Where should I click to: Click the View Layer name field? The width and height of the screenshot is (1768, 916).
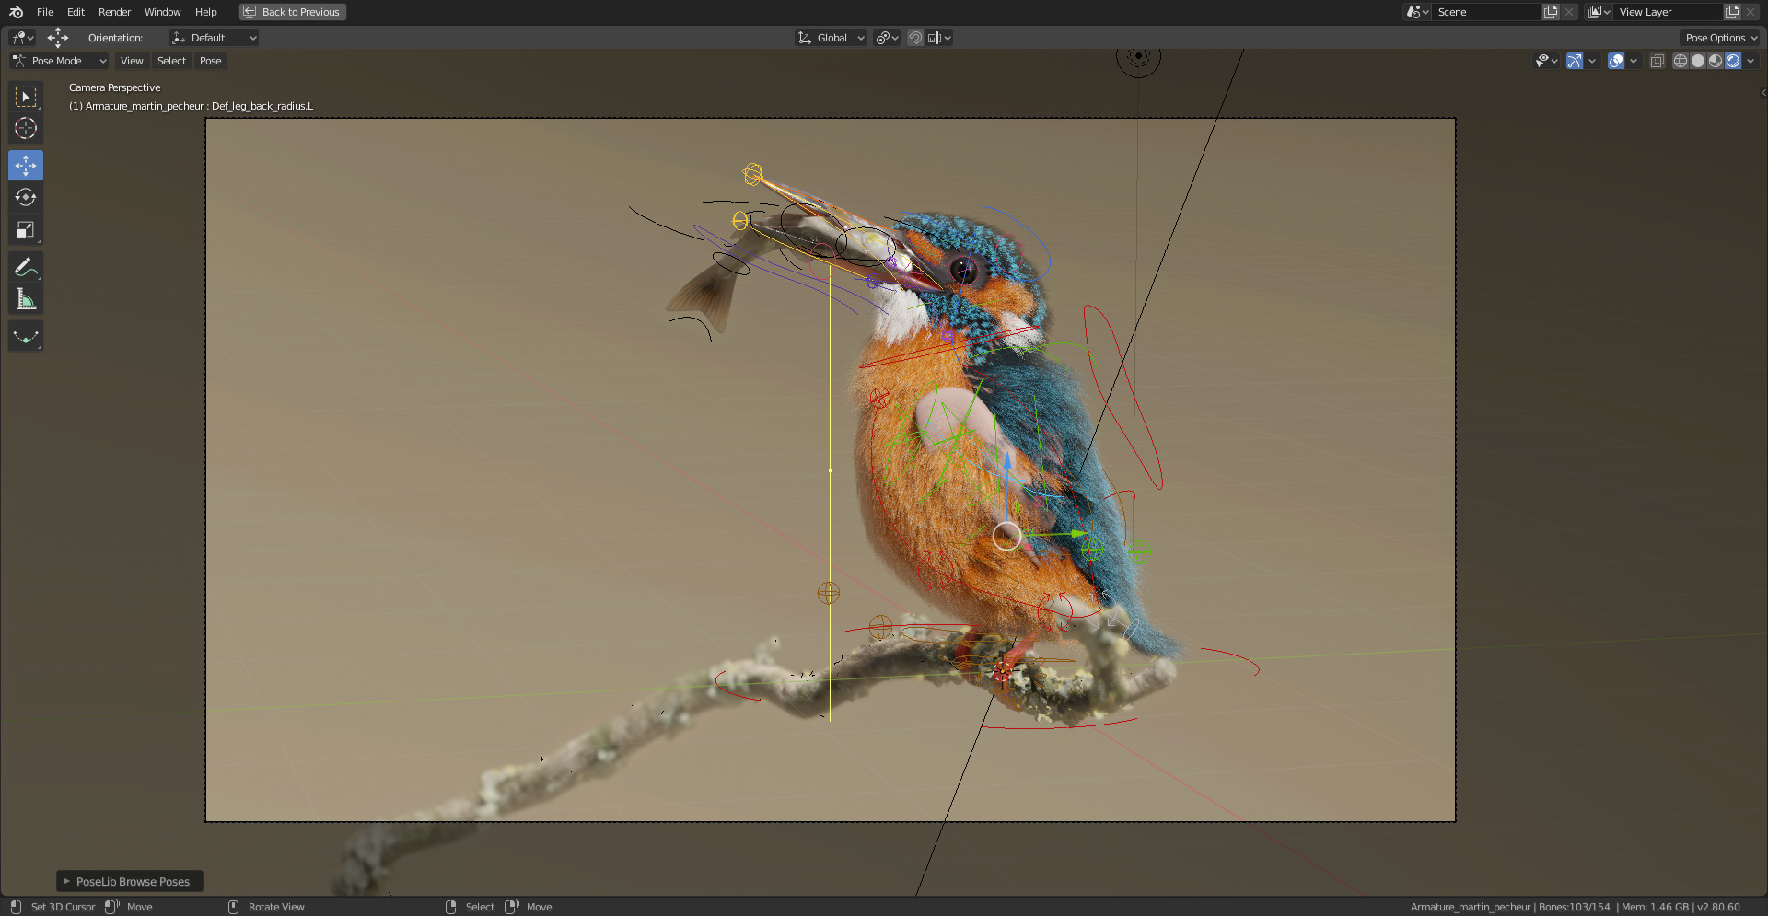coord(1668,12)
